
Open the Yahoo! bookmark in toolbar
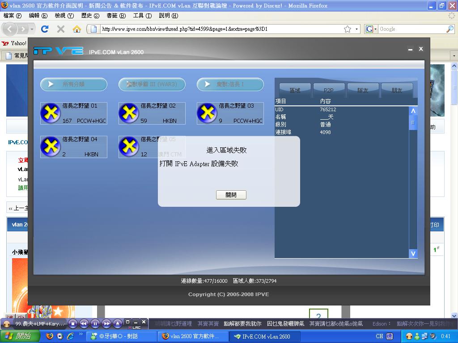[x=14, y=43]
